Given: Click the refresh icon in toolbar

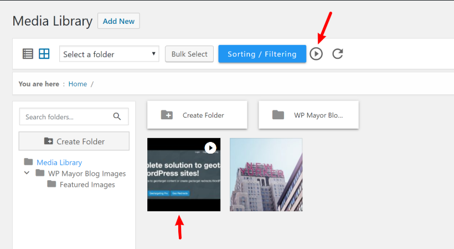Looking at the screenshot, I should tap(338, 54).
